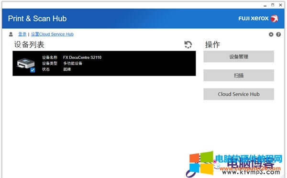This screenshot has width=287, height=178.
Task: Refresh the device list
Action: pyautogui.click(x=188, y=44)
